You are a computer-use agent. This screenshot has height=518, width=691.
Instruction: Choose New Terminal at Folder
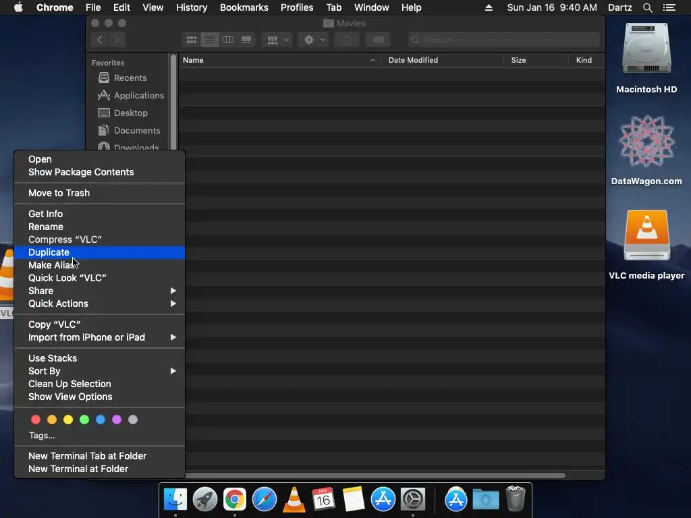click(100, 469)
